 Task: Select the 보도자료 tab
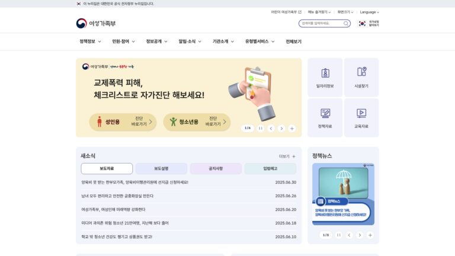click(107, 169)
